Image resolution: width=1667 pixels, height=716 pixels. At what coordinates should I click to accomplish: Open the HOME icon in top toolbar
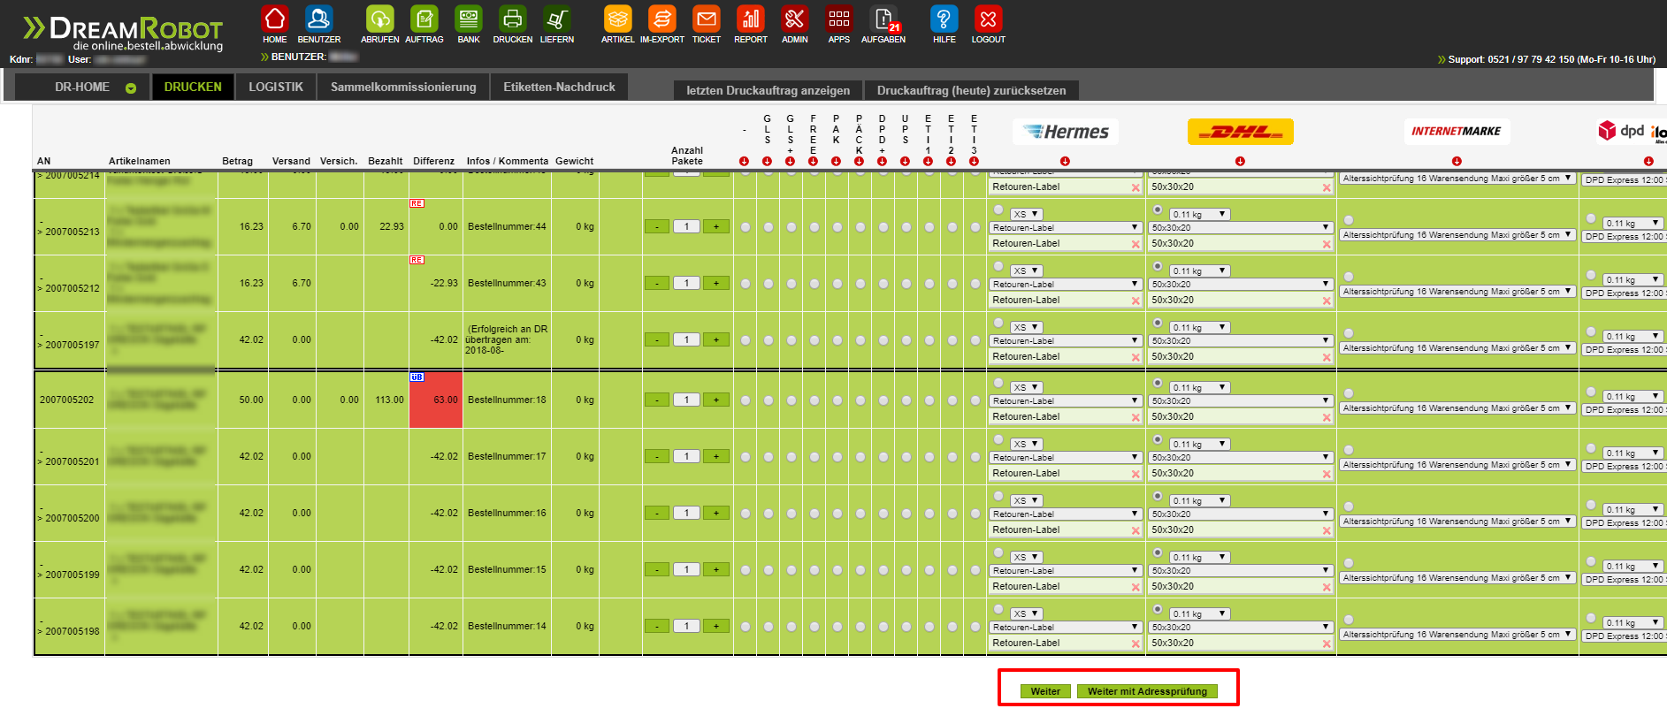tap(275, 19)
